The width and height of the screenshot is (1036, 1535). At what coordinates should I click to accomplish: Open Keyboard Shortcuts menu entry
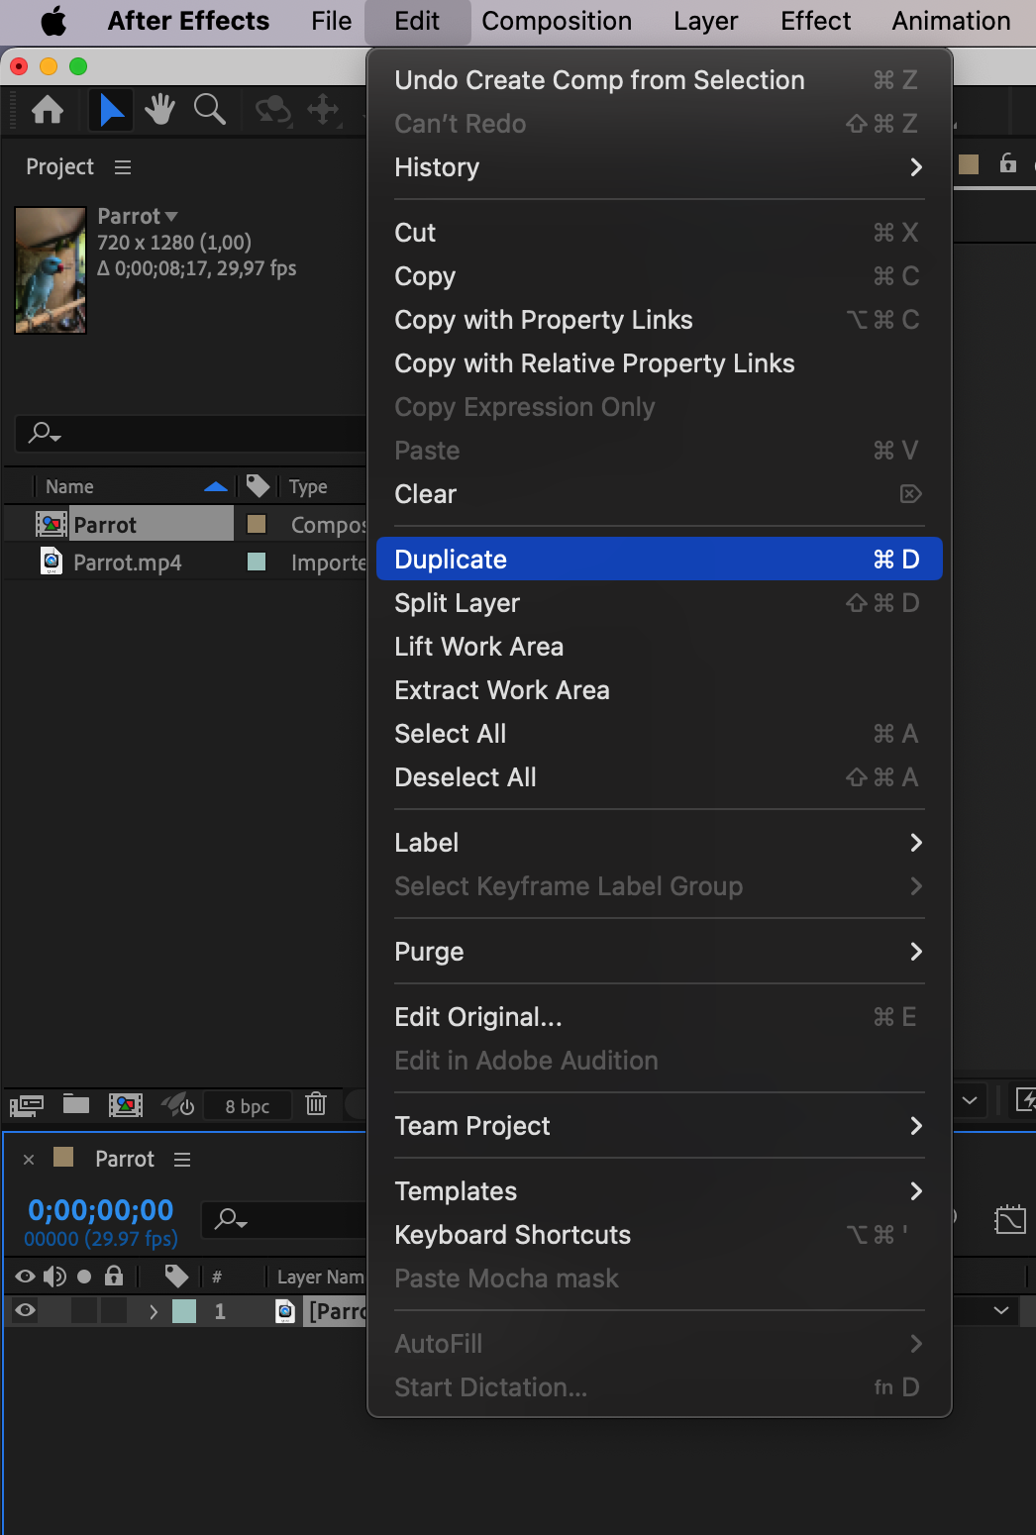click(659, 1235)
